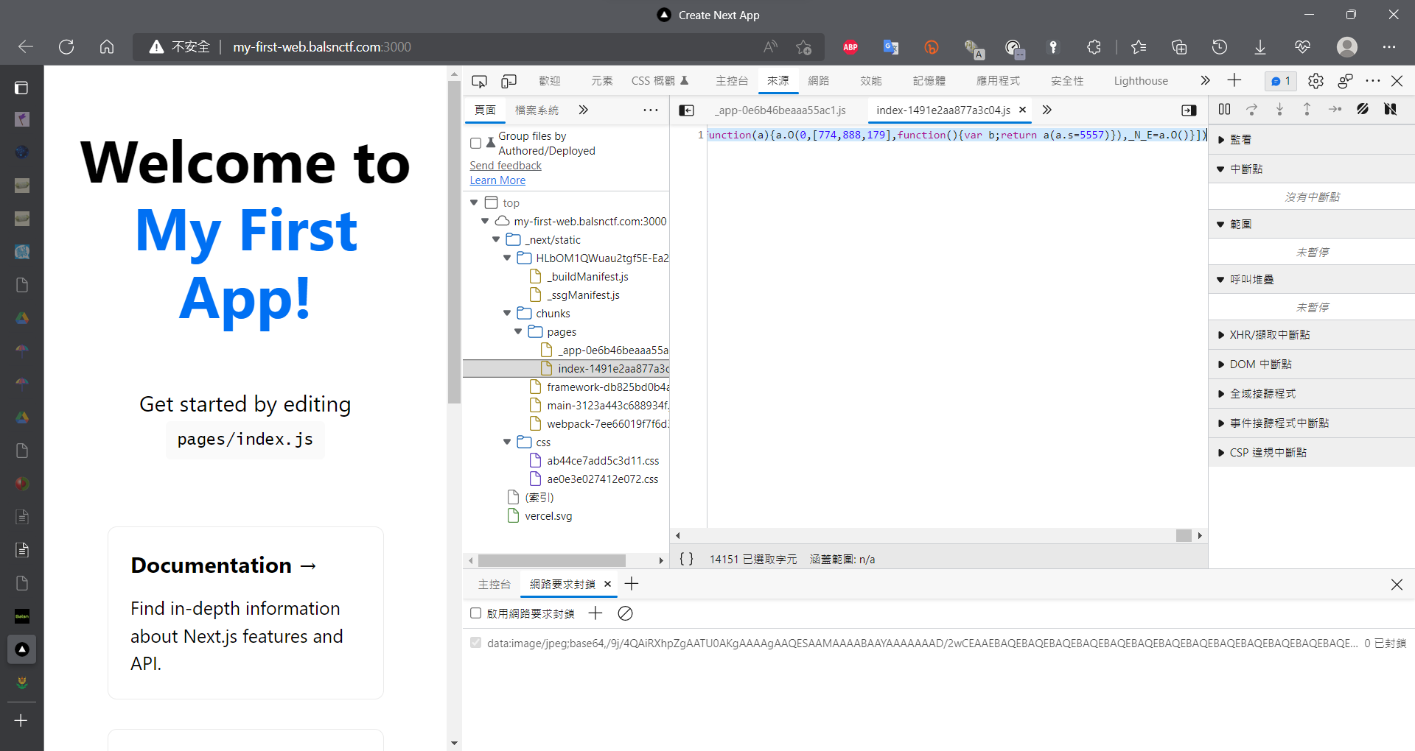This screenshot has width=1415, height=751.
Task: Collapse the chunks folder
Action: click(x=507, y=314)
